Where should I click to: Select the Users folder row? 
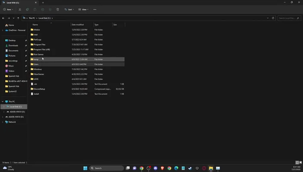click(77, 64)
